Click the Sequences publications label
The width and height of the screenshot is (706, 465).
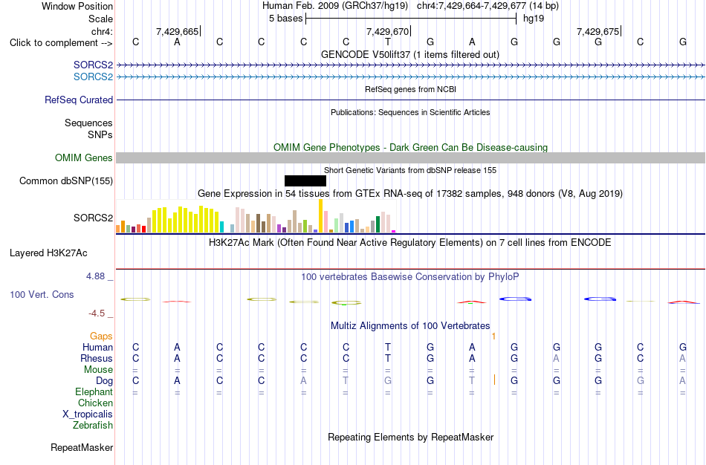coord(88,123)
